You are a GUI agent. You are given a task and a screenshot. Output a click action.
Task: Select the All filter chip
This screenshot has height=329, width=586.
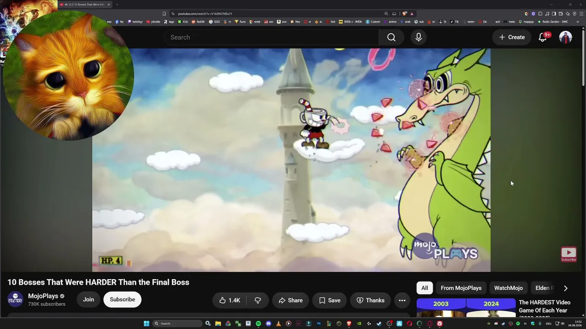point(425,288)
